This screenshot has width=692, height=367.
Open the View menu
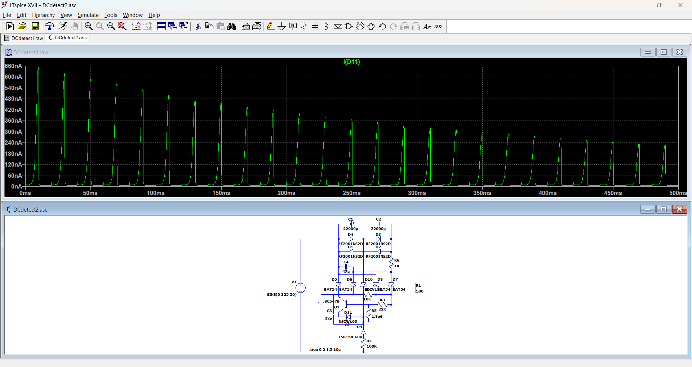66,15
